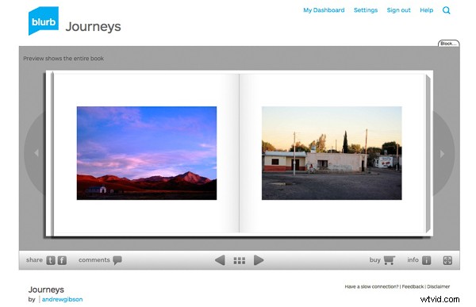476x307 pixels.
Task: Go to next page in toolbar
Action: [259, 260]
